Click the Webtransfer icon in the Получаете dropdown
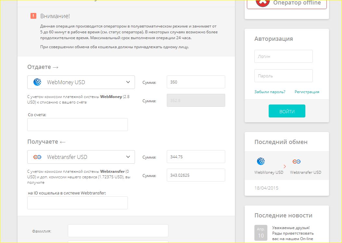The width and height of the screenshot is (342, 243). pyautogui.click(x=37, y=157)
